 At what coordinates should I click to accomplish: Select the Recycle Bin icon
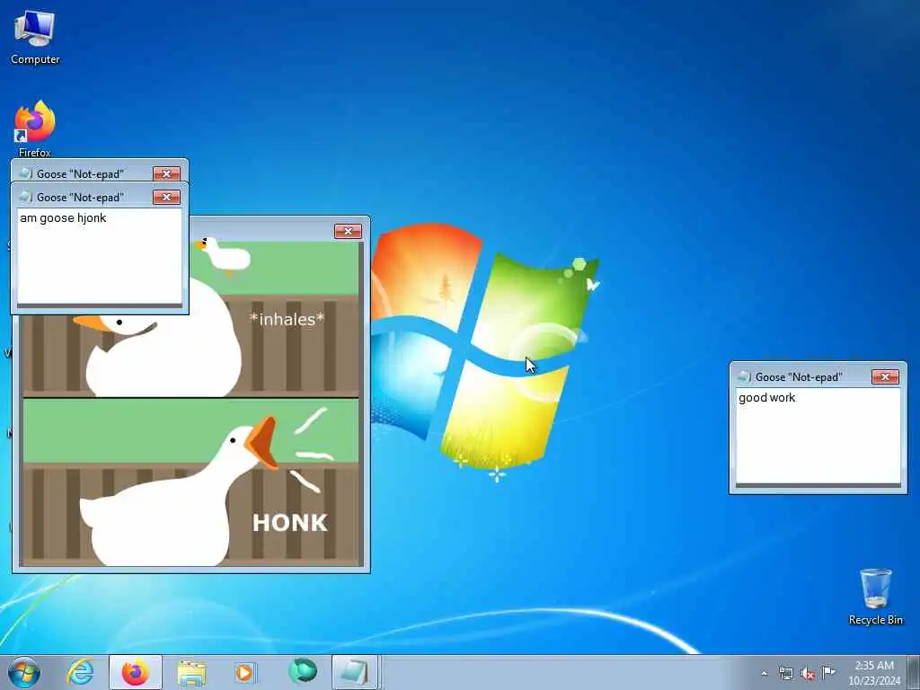point(875,597)
